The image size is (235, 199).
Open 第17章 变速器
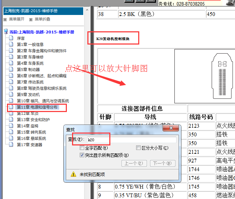click(30, 145)
